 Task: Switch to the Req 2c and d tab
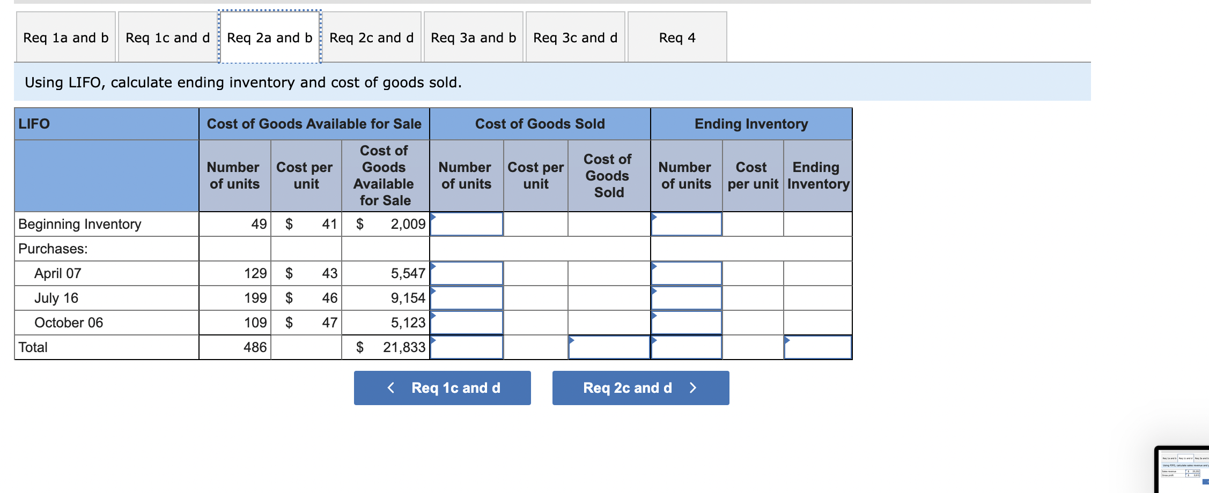click(x=371, y=37)
